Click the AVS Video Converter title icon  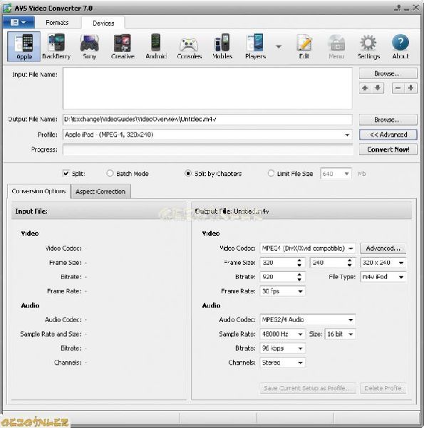7,8
